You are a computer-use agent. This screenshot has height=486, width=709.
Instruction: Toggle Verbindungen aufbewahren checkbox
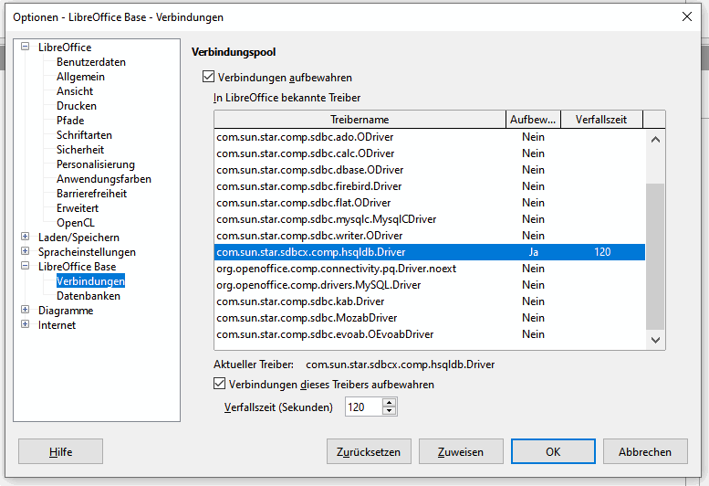[208, 77]
